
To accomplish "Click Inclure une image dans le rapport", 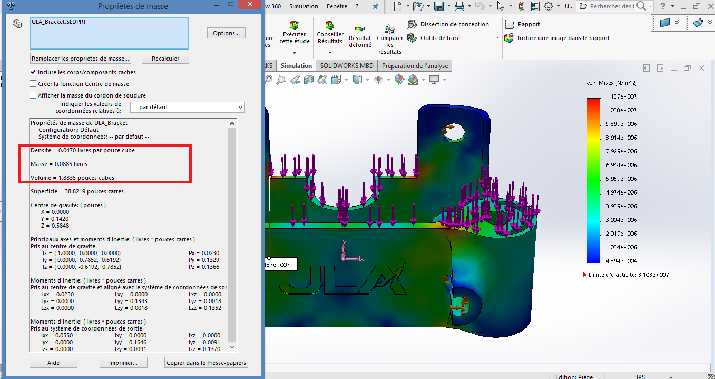I will [557, 38].
